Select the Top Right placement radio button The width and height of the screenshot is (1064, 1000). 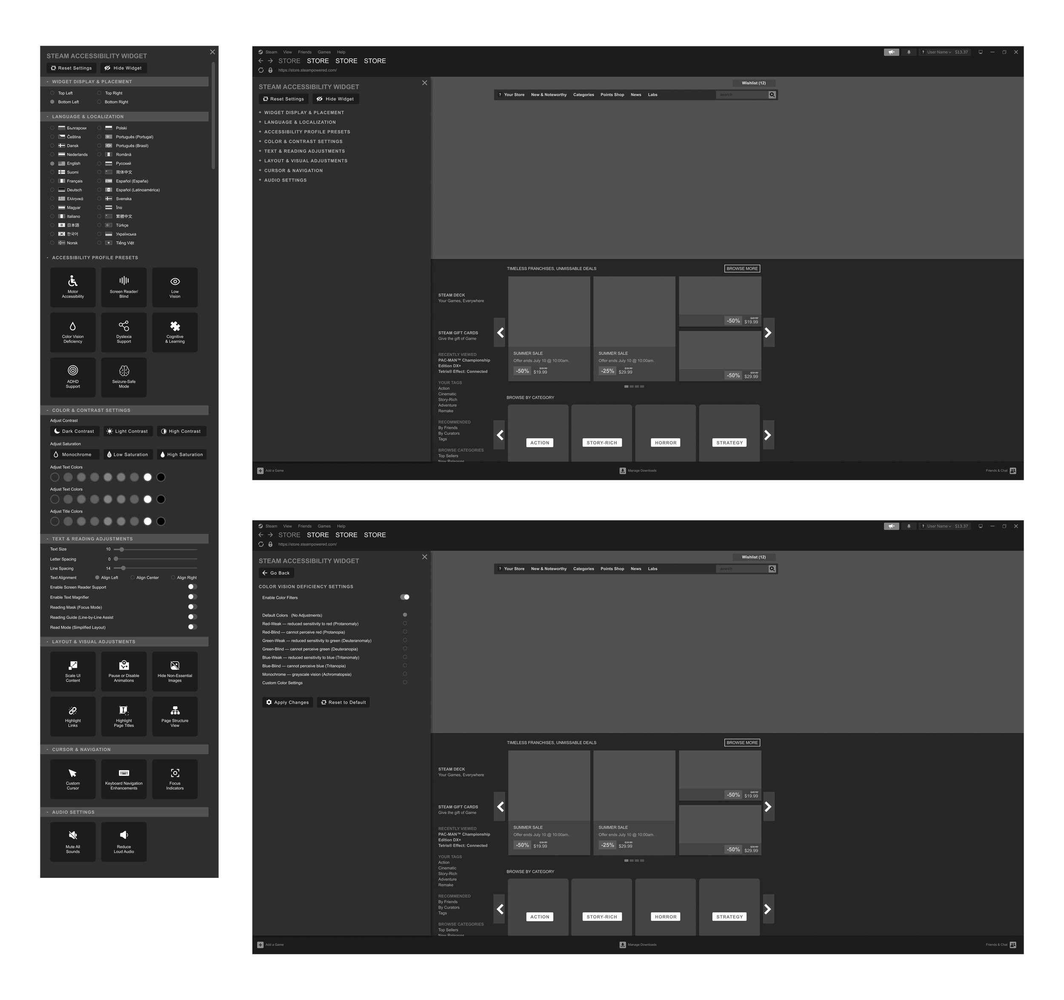tap(99, 93)
